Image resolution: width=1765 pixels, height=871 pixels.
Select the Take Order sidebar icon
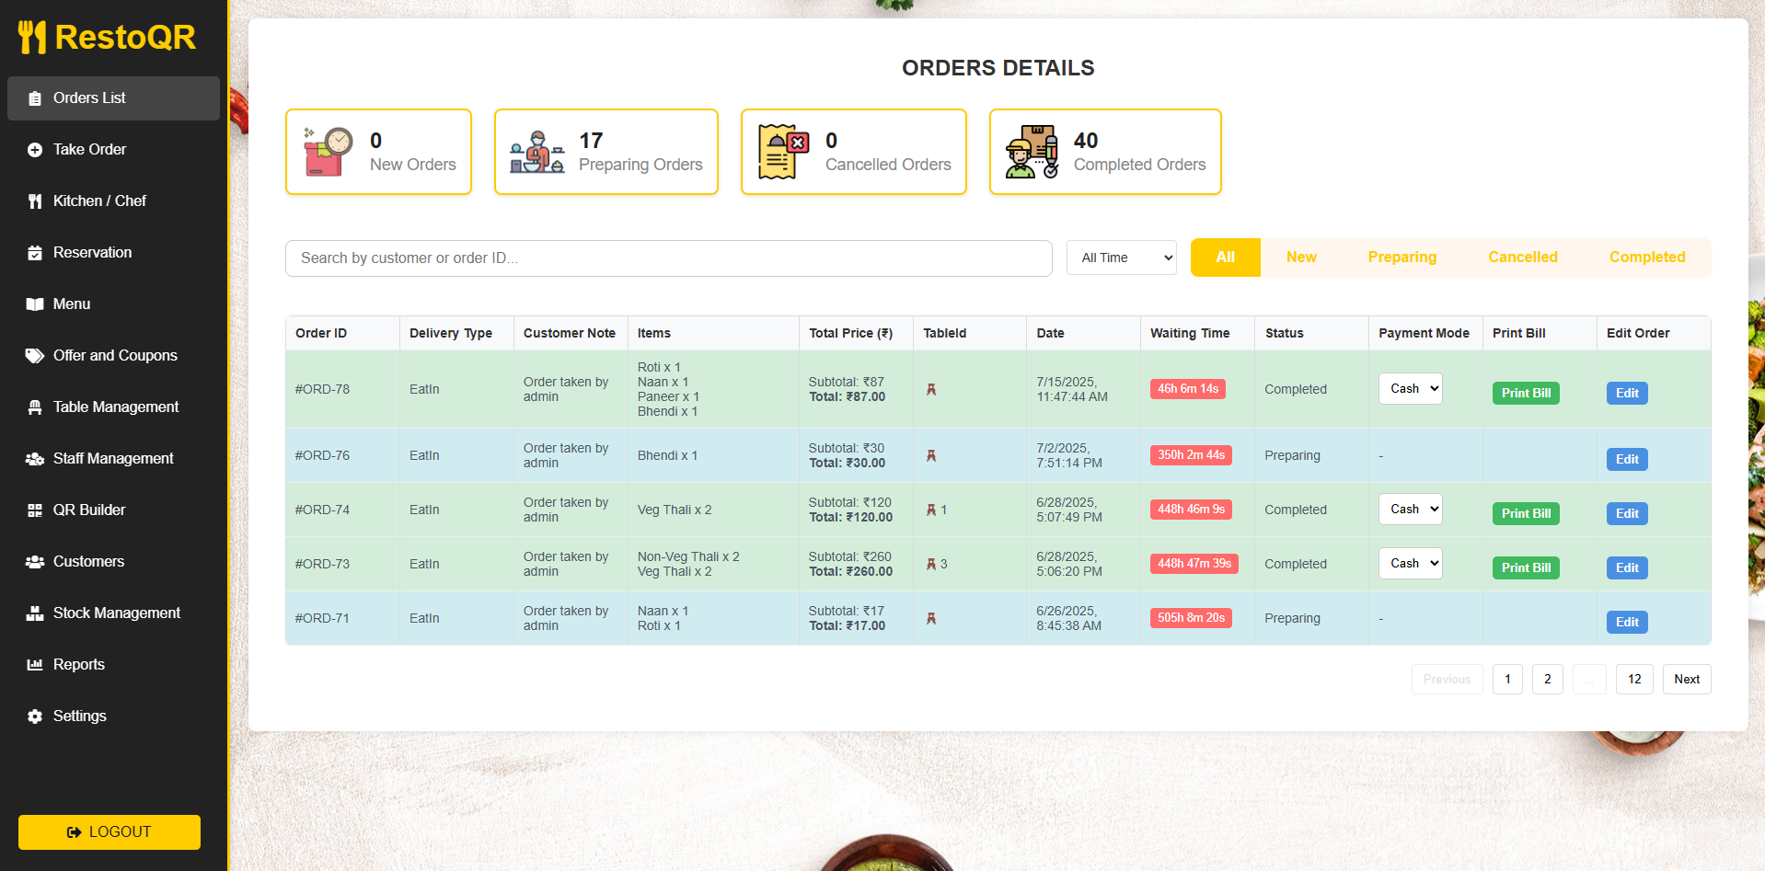click(87, 149)
